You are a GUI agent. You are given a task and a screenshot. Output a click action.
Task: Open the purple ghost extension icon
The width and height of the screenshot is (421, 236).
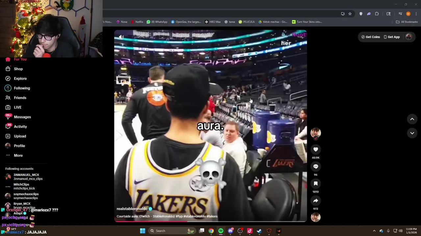click(x=369, y=14)
